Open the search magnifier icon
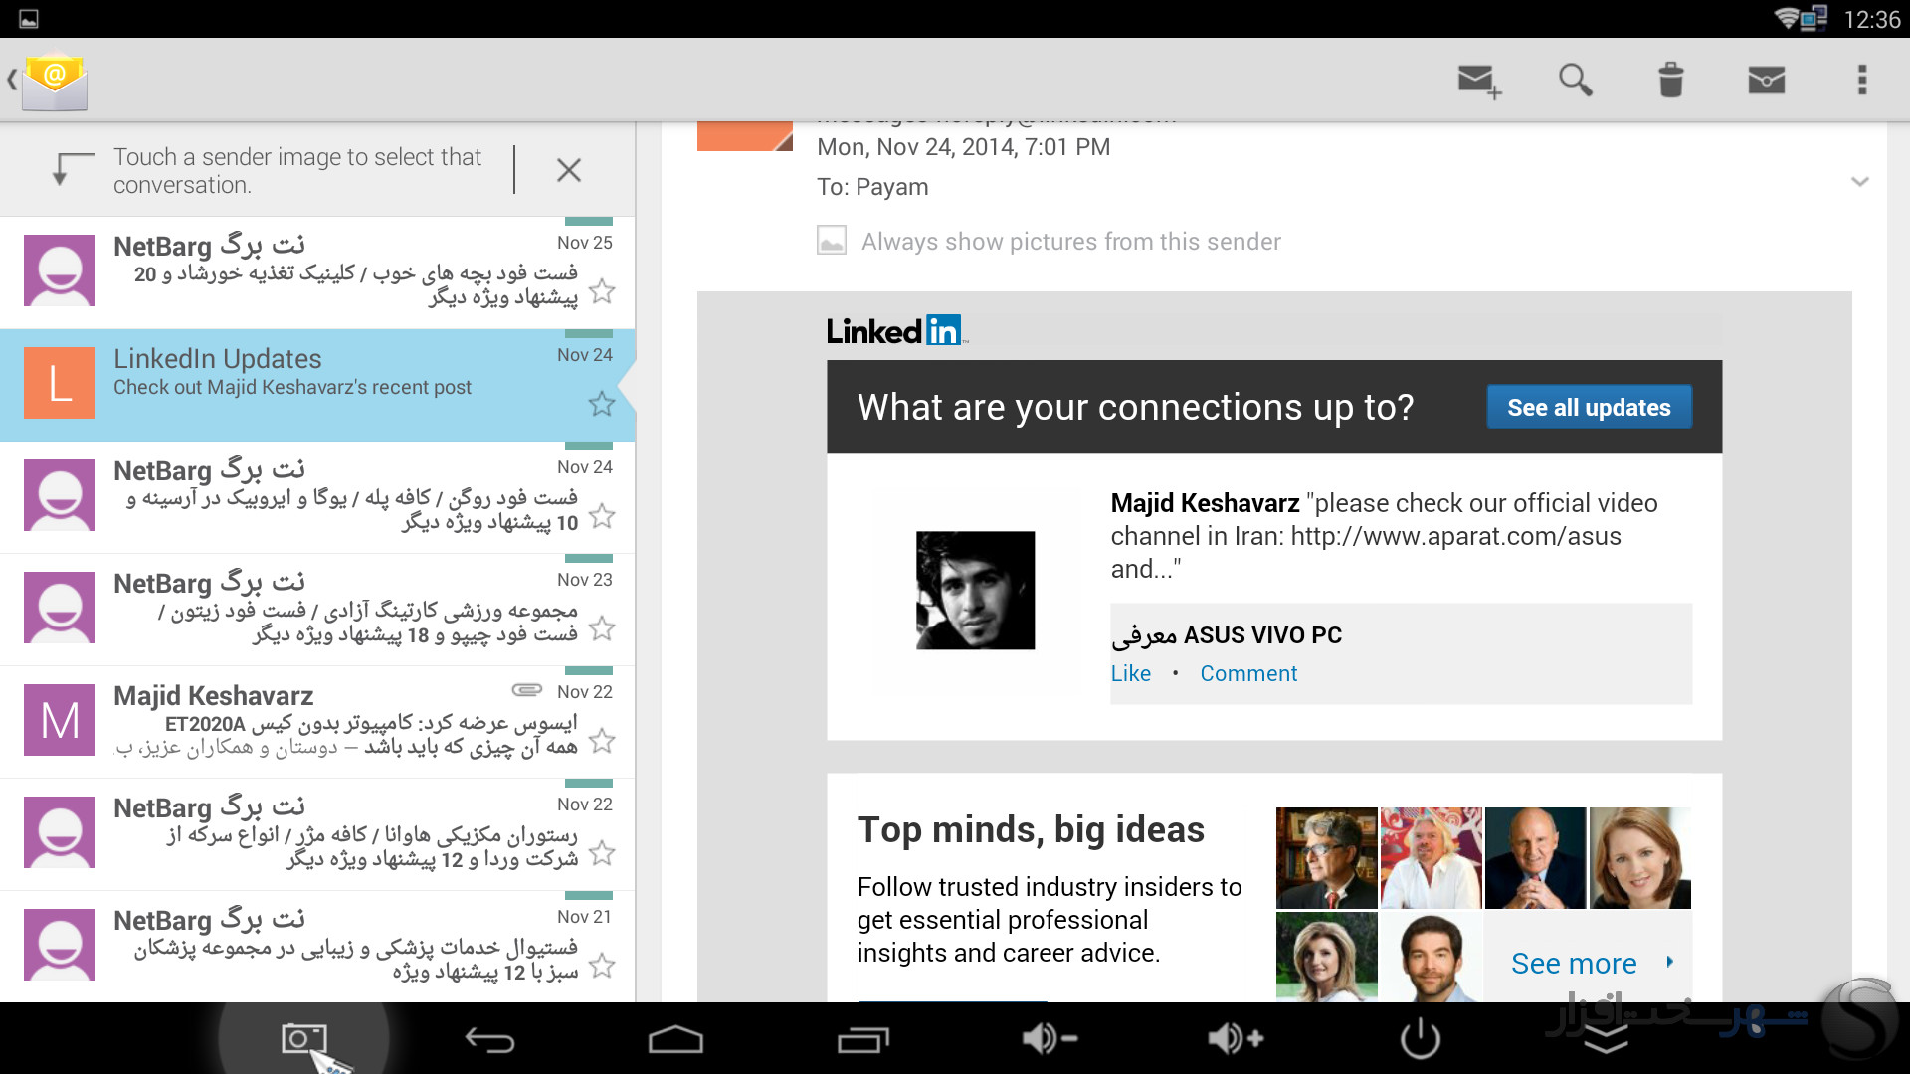Image resolution: width=1910 pixels, height=1074 pixels. pos(1575,80)
